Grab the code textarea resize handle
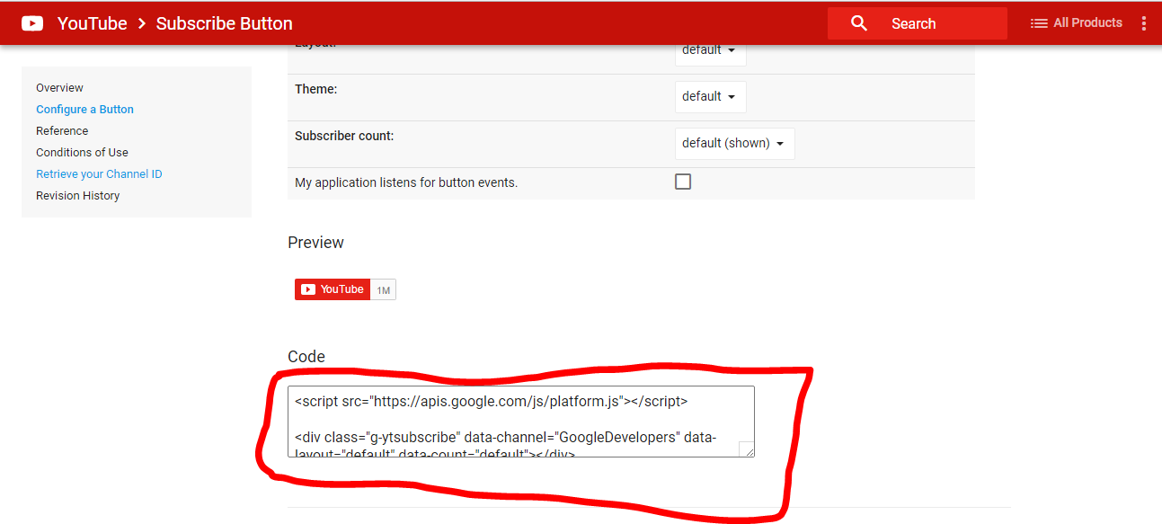This screenshot has height=524, width=1162. click(747, 449)
